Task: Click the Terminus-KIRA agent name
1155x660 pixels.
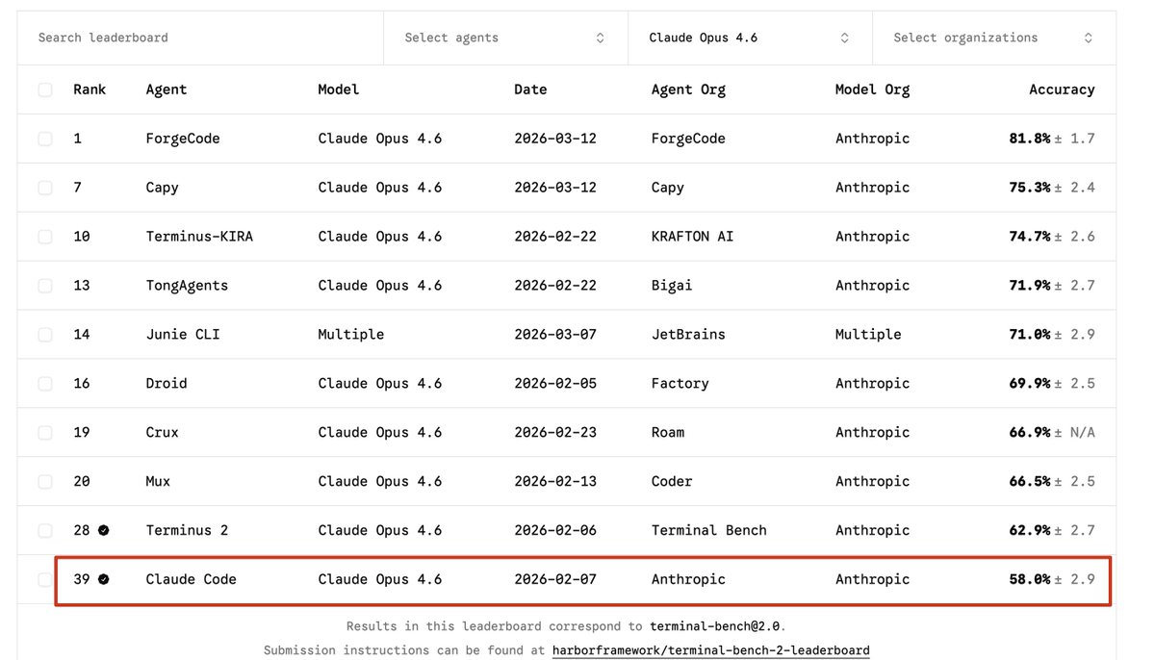Action: (199, 237)
